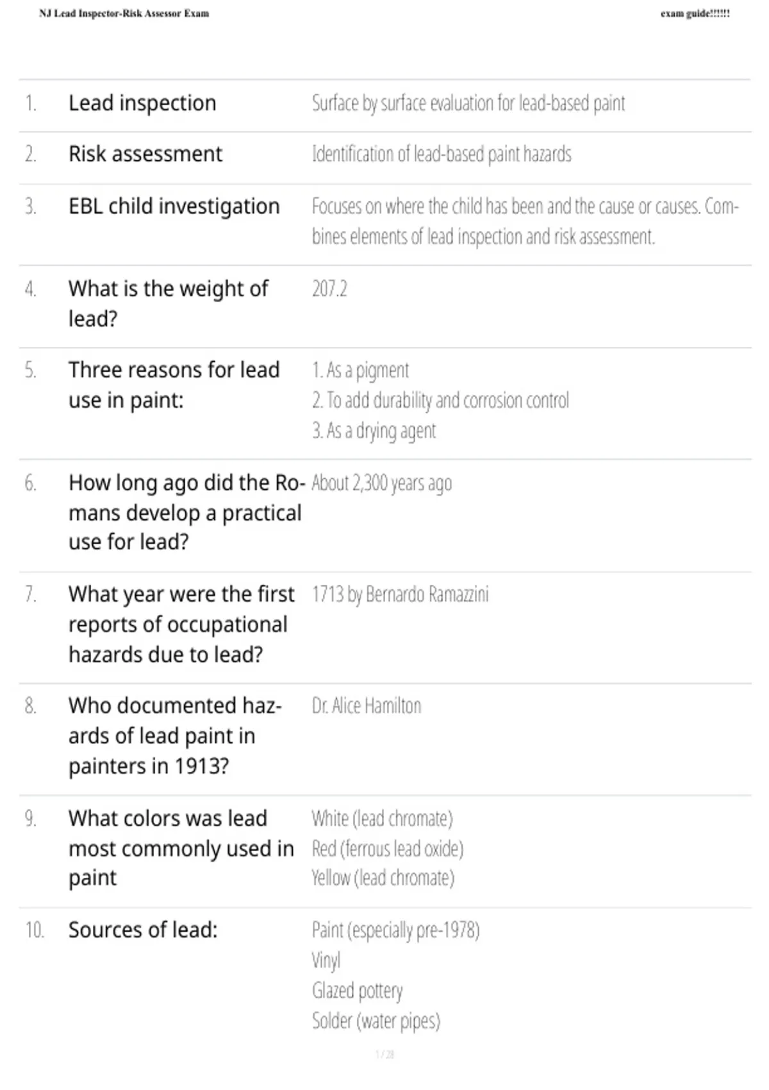Image resolution: width=769 pixels, height=1090 pixels.
Task: Select the 'Risk assessment' term text
Action: [x=145, y=155]
